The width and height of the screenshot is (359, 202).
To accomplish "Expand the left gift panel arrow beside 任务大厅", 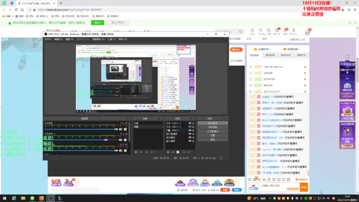I will click(x=77, y=183).
